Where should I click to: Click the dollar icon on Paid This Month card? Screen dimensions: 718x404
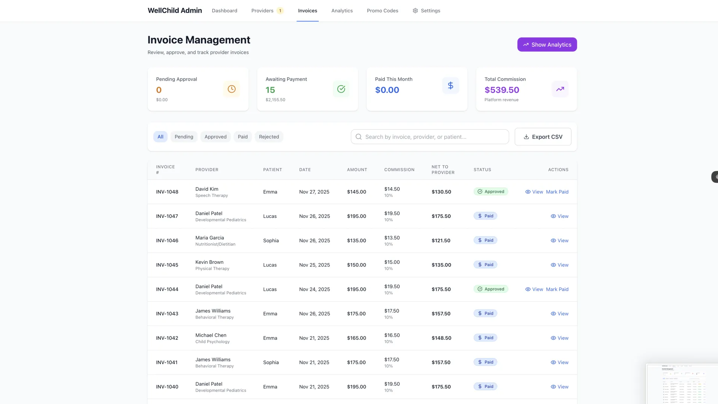point(450,85)
